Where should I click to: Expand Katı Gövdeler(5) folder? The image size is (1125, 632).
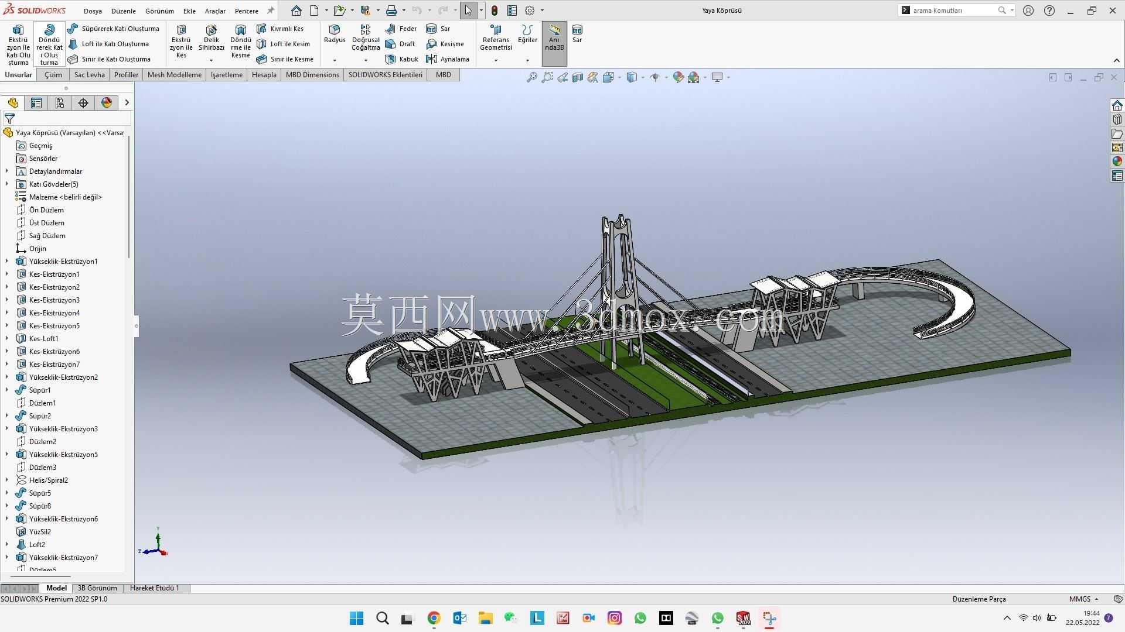(x=7, y=184)
